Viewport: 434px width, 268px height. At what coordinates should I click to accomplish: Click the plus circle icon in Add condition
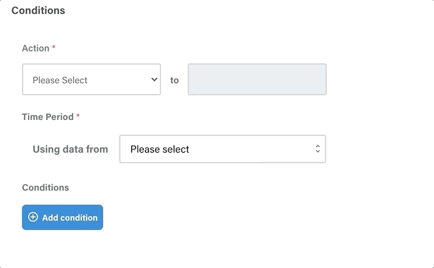coord(33,217)
